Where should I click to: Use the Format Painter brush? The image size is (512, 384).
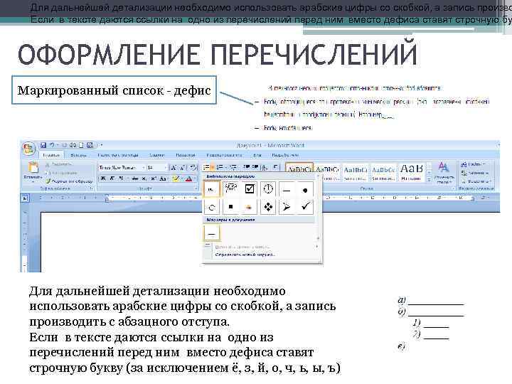click(x=69, y=181)
